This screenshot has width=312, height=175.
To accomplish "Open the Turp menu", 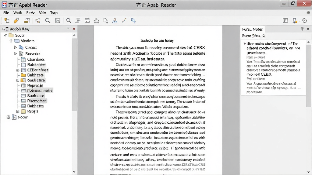I will pos(54,13).
